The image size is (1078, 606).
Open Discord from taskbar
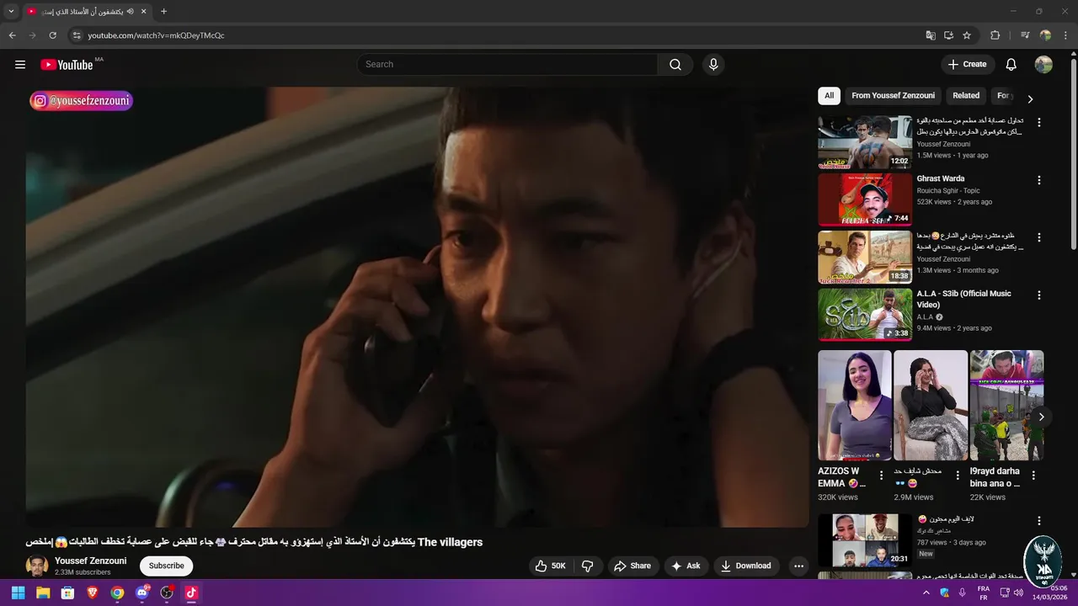[x=142, y=593]
